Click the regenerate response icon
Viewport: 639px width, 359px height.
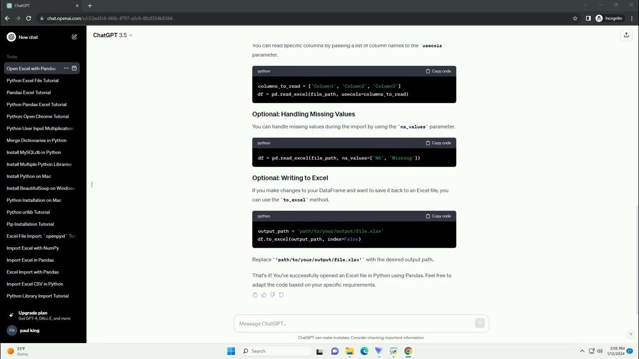pyautogui.click(x=281, y=295)
